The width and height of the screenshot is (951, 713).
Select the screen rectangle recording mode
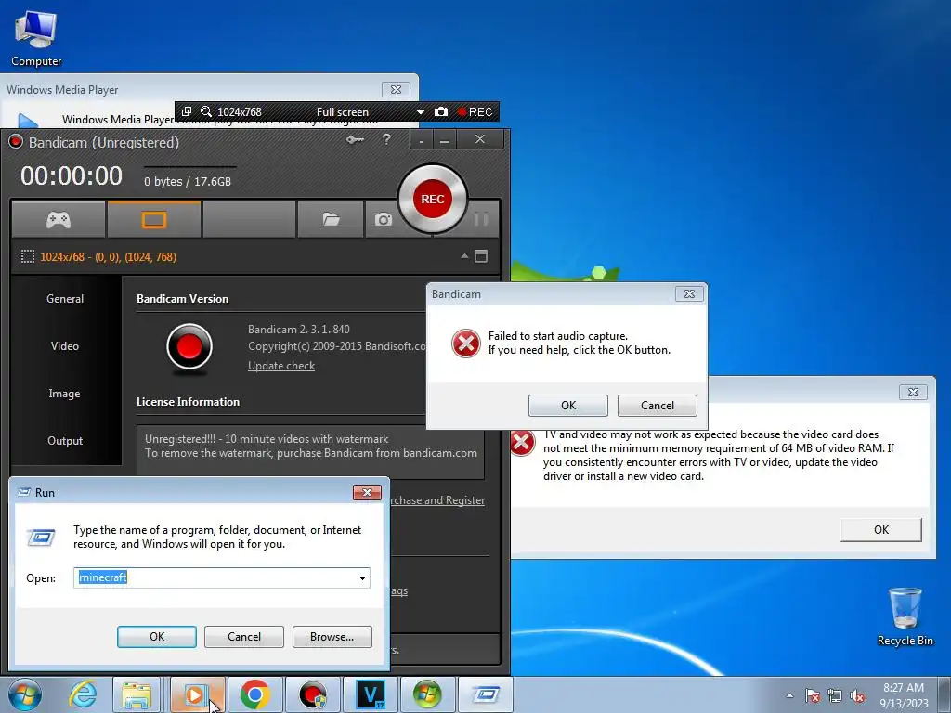154,219
